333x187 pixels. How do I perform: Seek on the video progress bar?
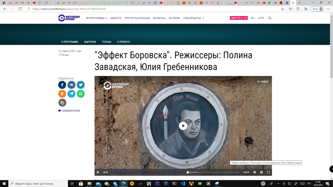[175, 172]
